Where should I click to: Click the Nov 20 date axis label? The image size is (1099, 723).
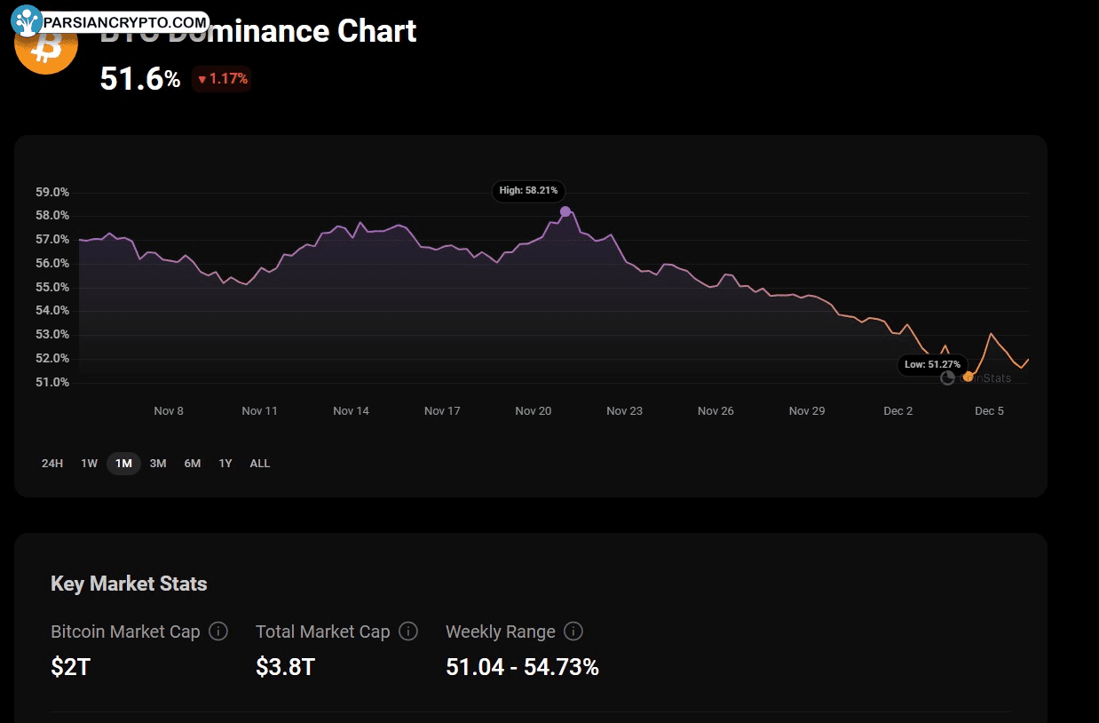click(x=534, y=411)
